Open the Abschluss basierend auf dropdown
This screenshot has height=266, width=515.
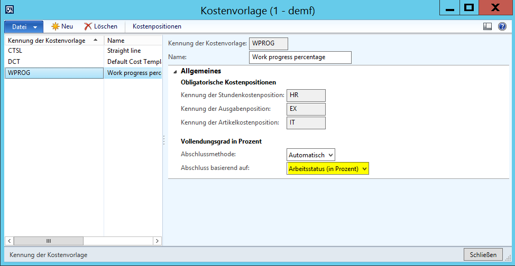click(328, 168)
